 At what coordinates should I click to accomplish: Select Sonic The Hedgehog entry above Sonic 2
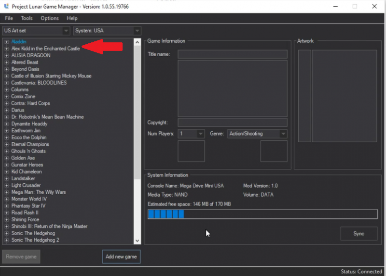33,233
